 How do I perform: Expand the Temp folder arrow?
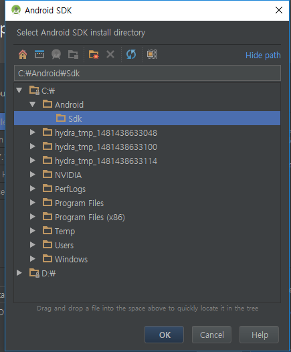point(33,231)
